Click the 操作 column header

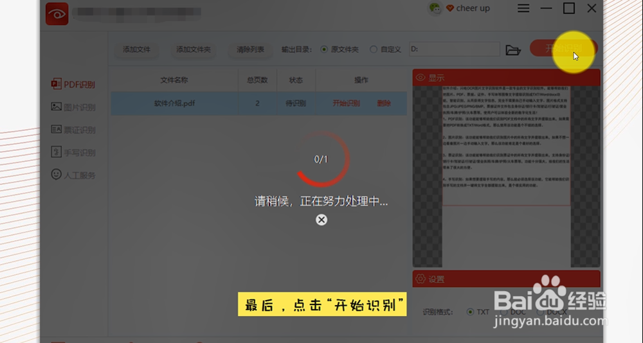click(x=361, y=80)
